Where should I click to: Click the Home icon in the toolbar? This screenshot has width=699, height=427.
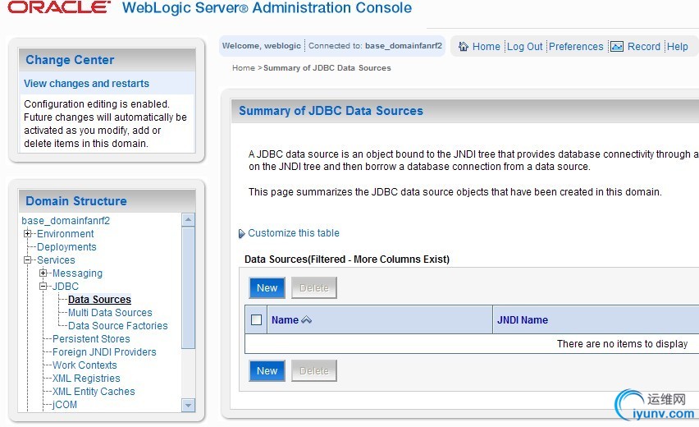[463, 47]
